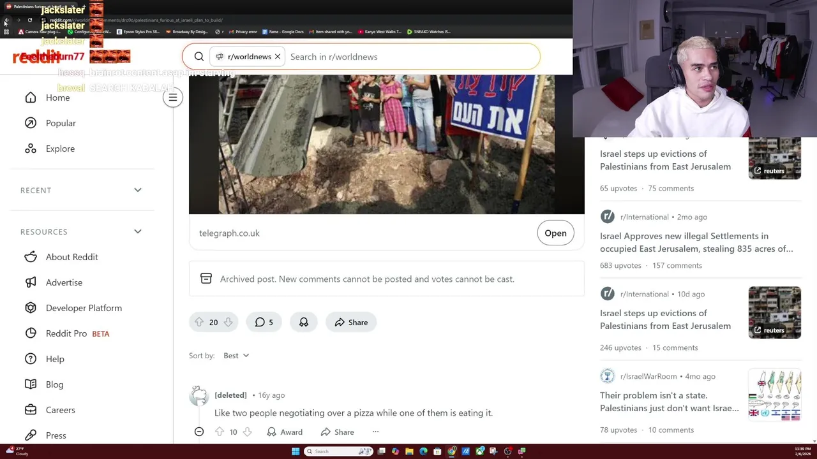Open Microsoft Edge from the taskbar
Image resolution: width=817 pixels, height=459 pixels.
pos(423,451)
